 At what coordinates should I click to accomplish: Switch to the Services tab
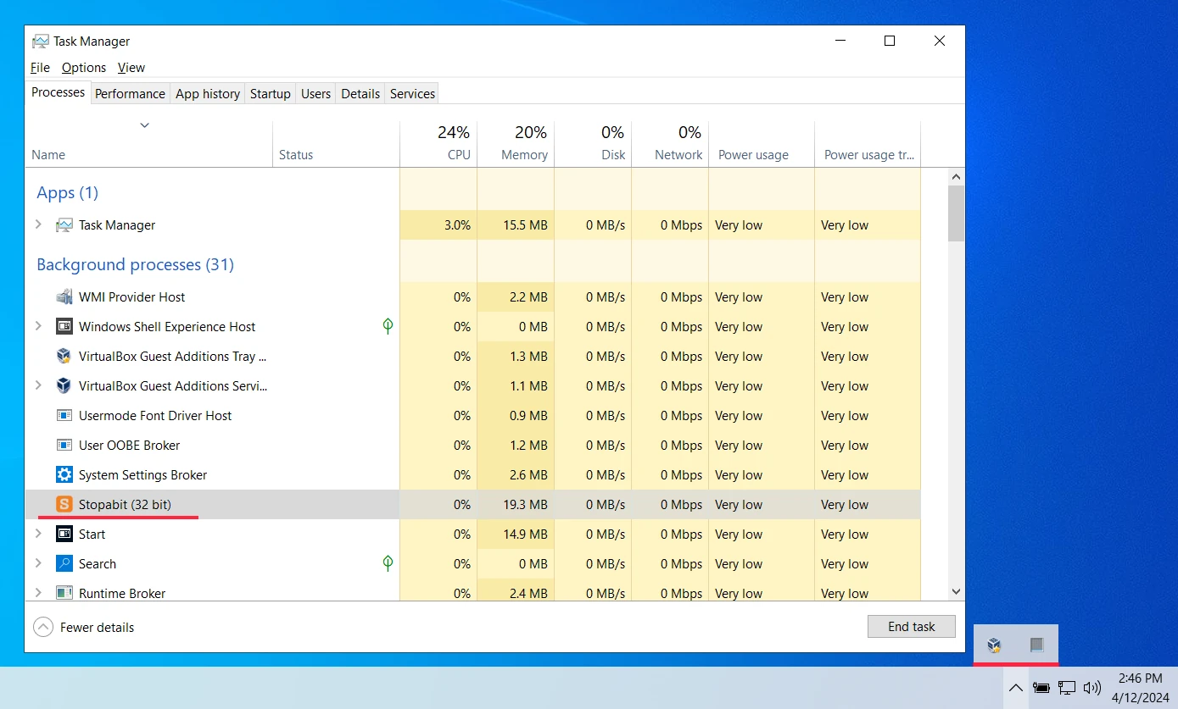[412, 94]
